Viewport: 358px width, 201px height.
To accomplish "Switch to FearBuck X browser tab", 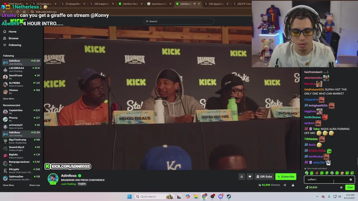I will [x=45, y=4].
